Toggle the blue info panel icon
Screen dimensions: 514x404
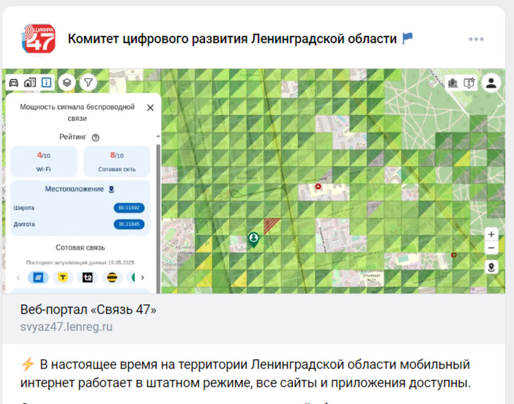point(46,83)
